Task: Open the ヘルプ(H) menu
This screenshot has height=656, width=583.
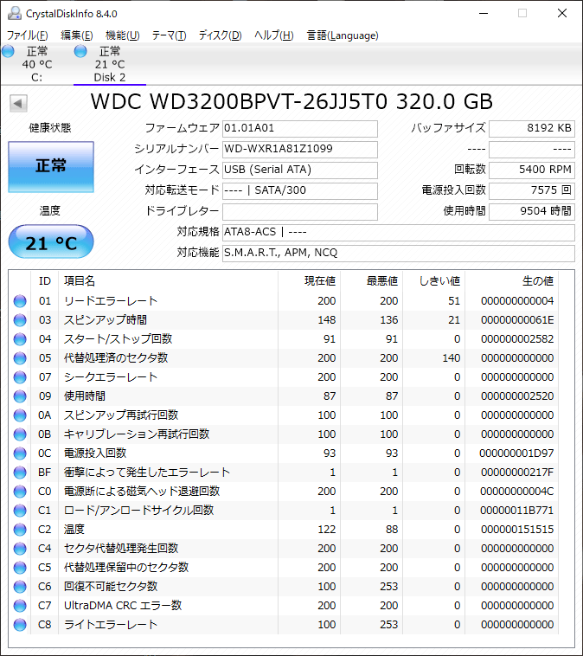Action: pos(274,35)
